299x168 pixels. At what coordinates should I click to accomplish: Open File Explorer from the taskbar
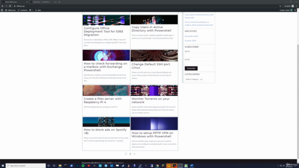click(x=60, y=166)
